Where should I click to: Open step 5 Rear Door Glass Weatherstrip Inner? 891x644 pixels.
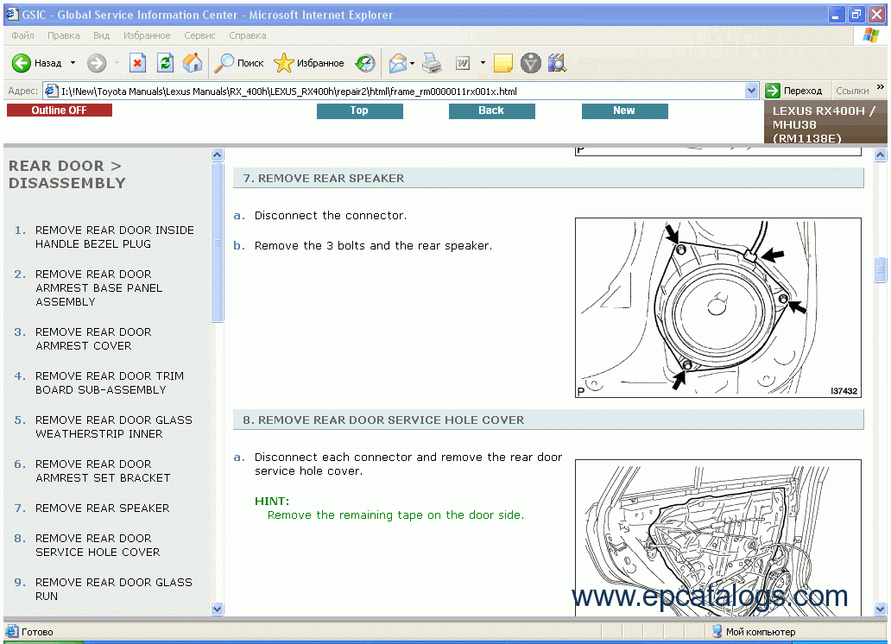click(114, 426)
